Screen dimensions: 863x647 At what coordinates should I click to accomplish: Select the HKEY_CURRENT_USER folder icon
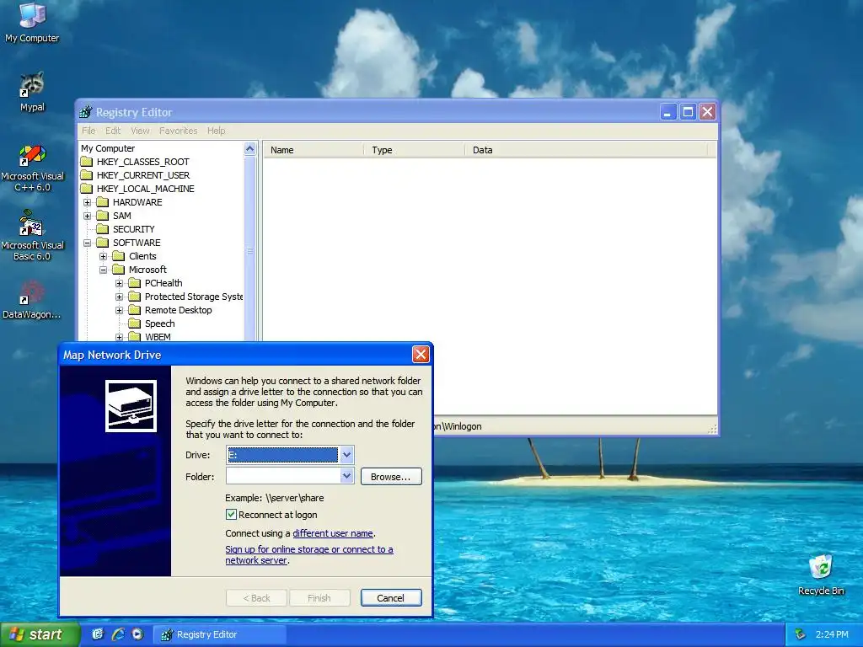click(x=87, y=175)
